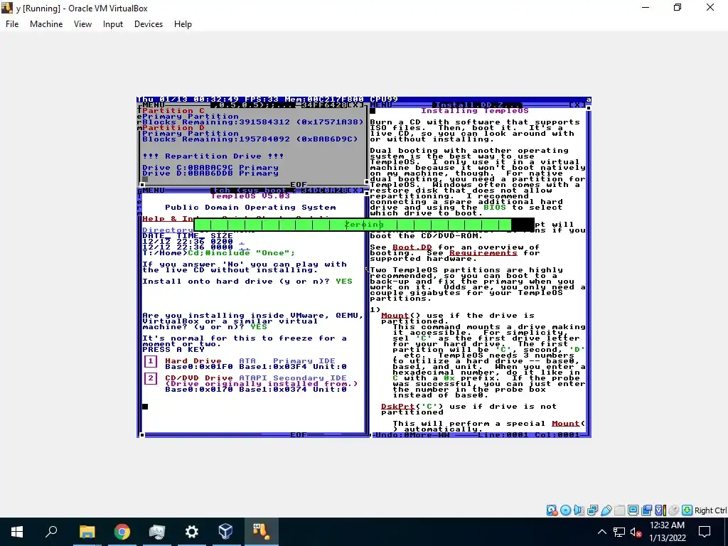Open the Help menu

(183, 24)
